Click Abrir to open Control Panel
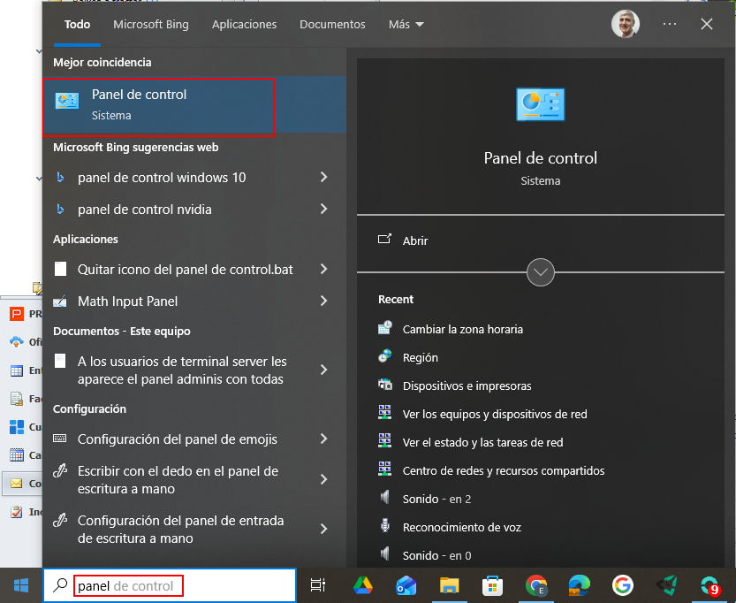Image resolution: width=736 pixels, height=603 pixels. pyautogui.click(x=415, y=240)
